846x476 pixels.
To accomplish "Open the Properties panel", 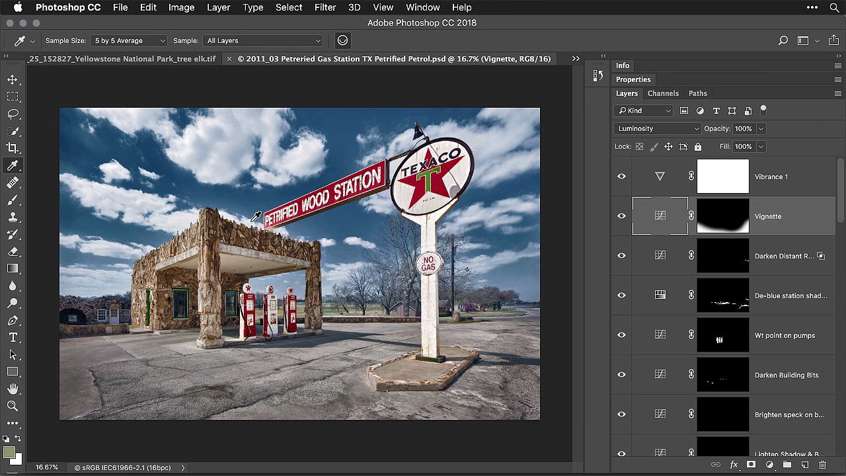I will click(633, 79).
